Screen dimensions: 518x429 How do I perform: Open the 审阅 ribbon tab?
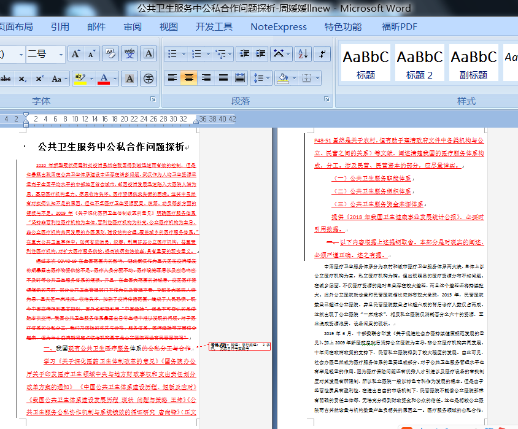(x=132, y=26)
